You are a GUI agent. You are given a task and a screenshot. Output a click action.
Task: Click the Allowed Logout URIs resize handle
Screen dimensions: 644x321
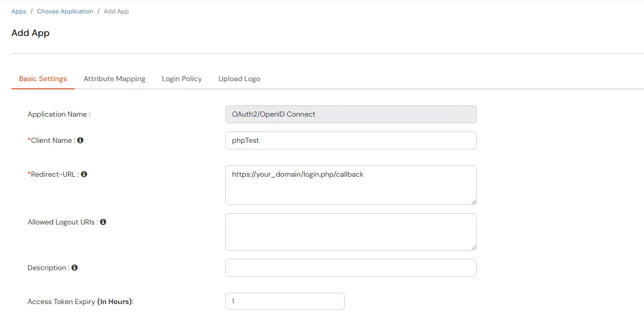point(474,248)
